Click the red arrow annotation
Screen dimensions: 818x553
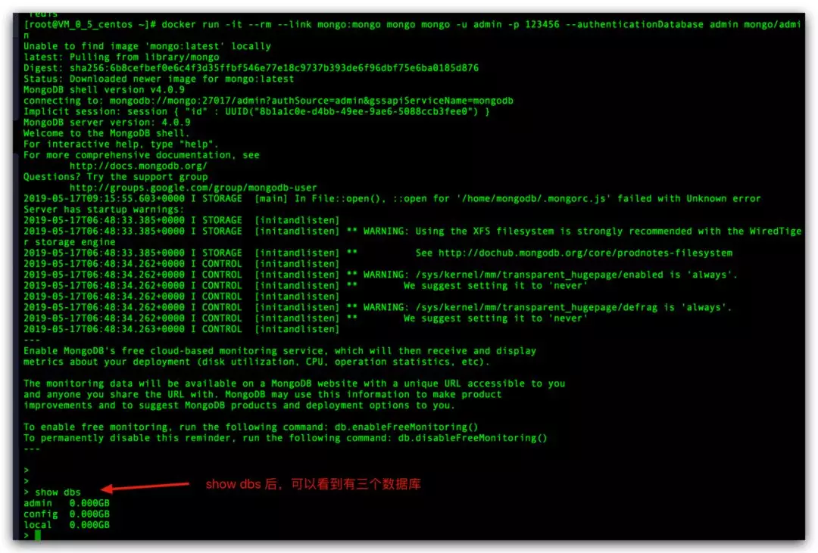(145, 486)
